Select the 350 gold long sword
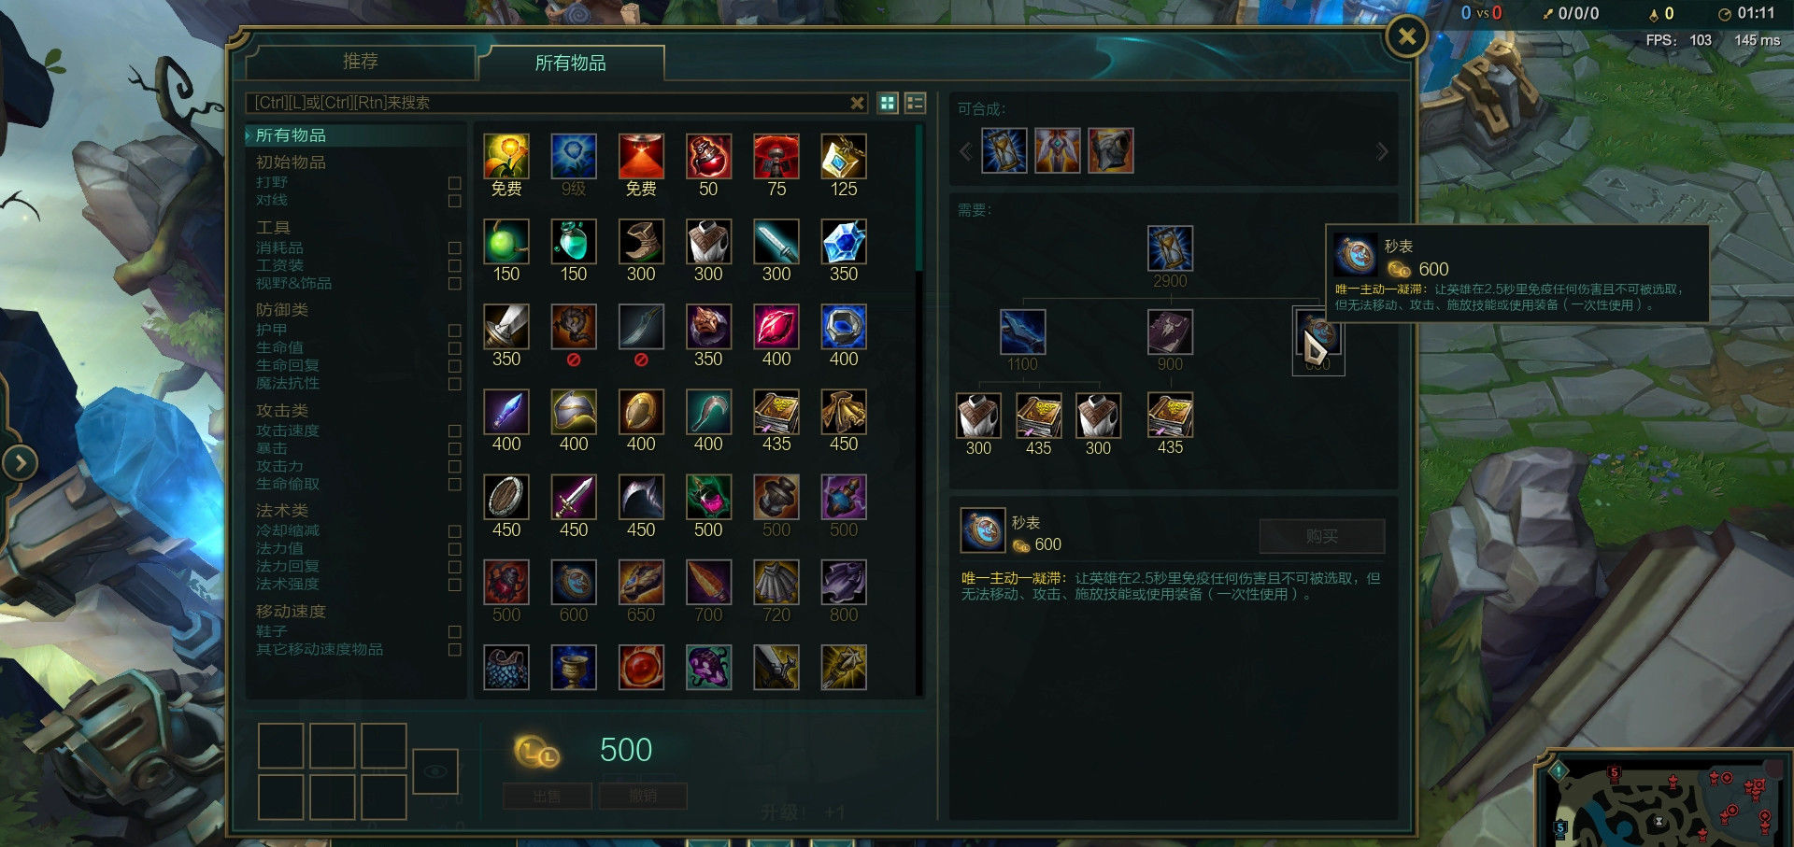1794x847 pixels. click(x=506, y=327)
